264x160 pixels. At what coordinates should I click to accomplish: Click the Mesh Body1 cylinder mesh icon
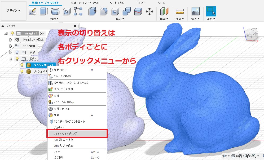coord(29,65)
